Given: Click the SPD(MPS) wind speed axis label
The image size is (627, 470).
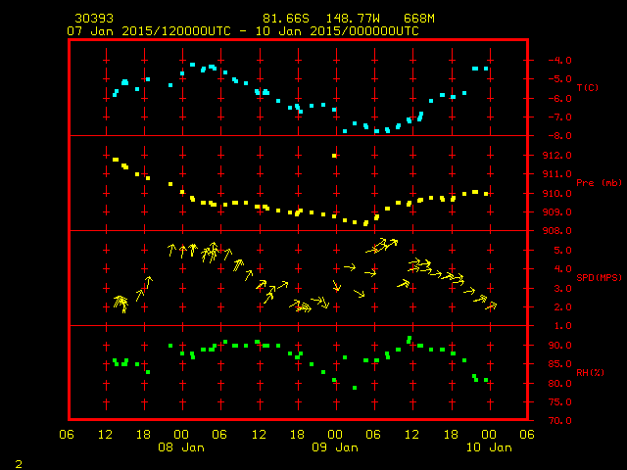Looking at the screenshot, I should 599,277.
